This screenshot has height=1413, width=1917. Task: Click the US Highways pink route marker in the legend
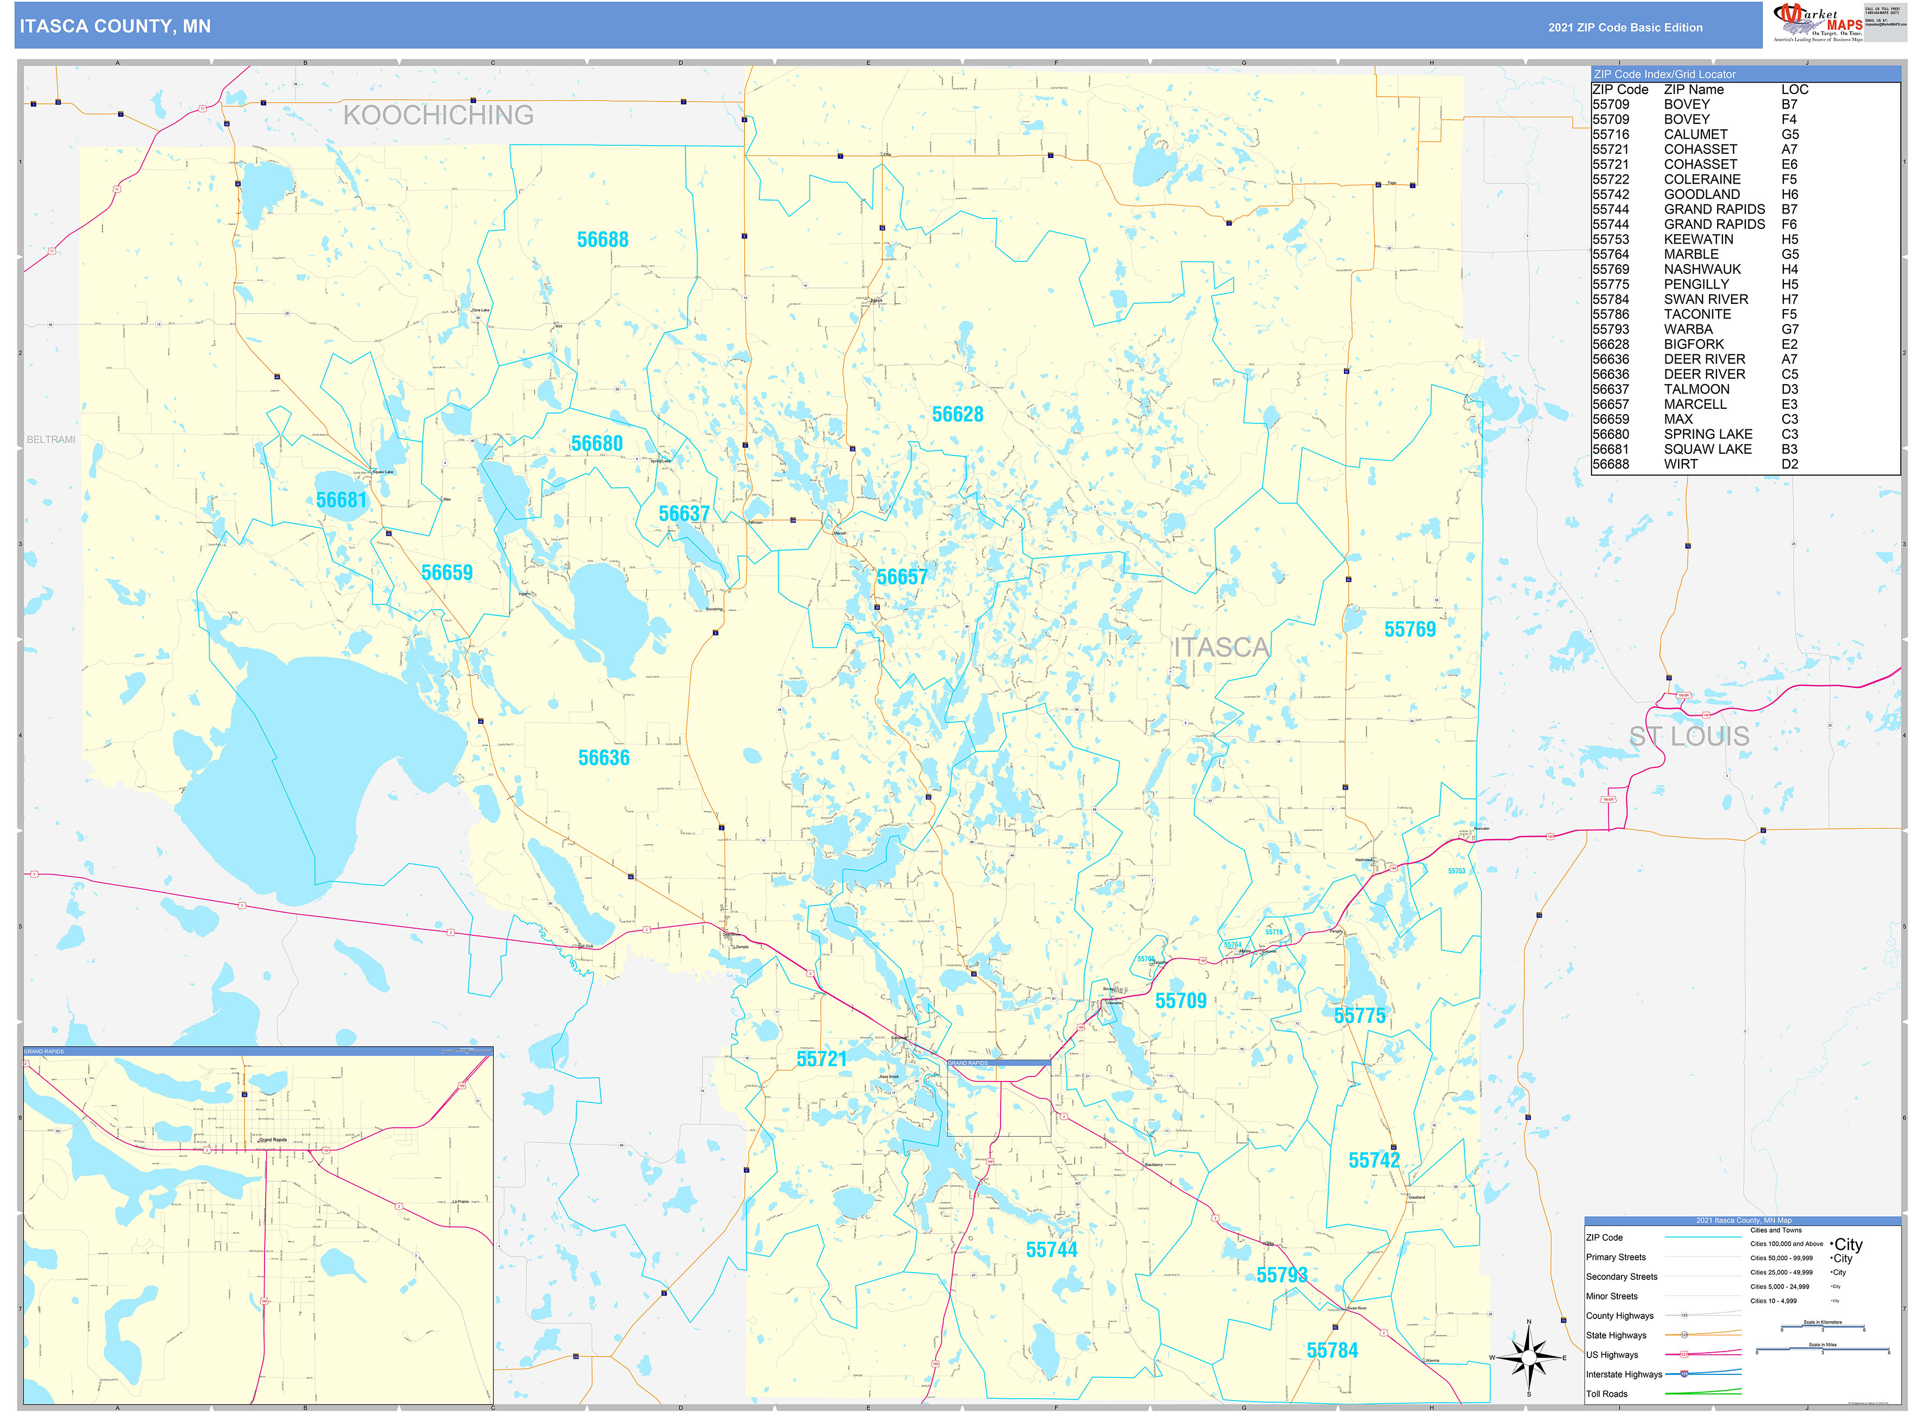pos(1685,1354)
